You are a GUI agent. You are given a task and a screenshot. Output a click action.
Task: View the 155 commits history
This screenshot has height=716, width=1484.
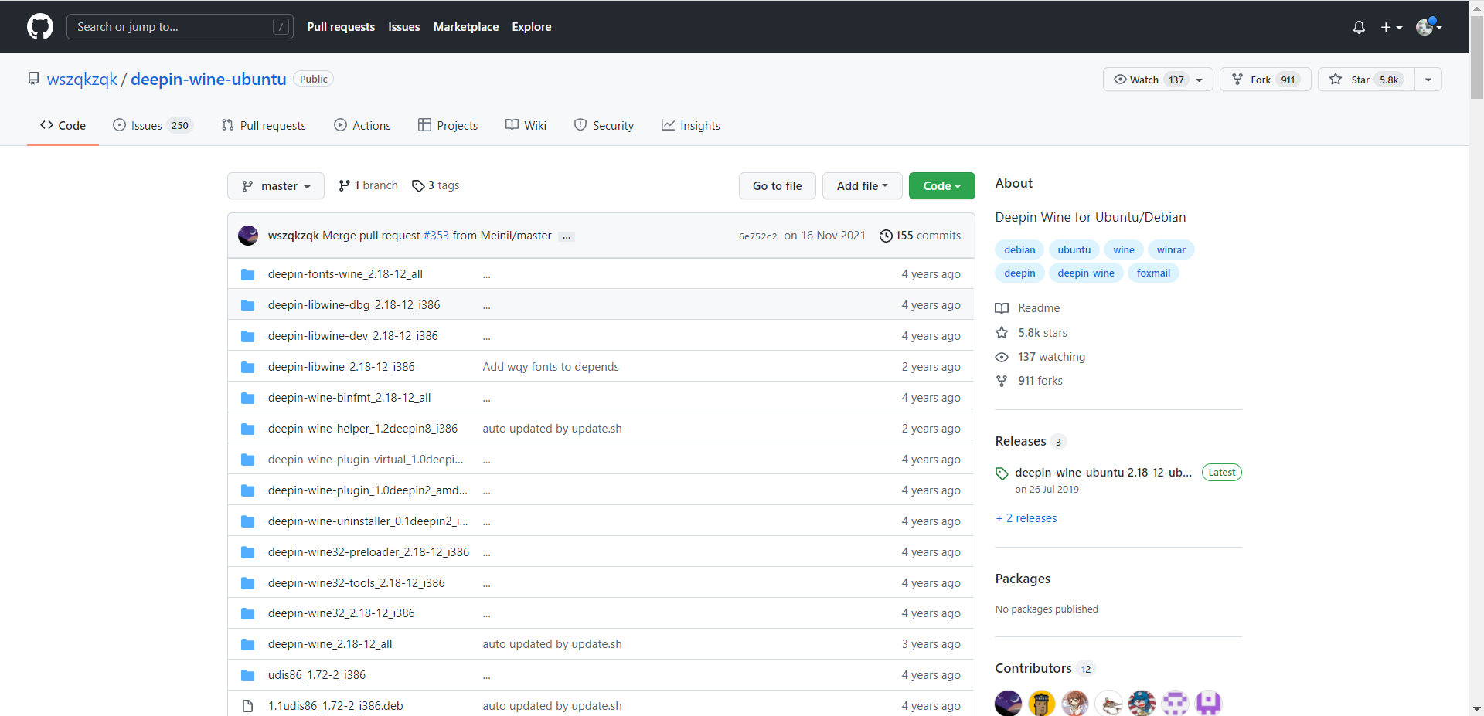click(920, 236)
